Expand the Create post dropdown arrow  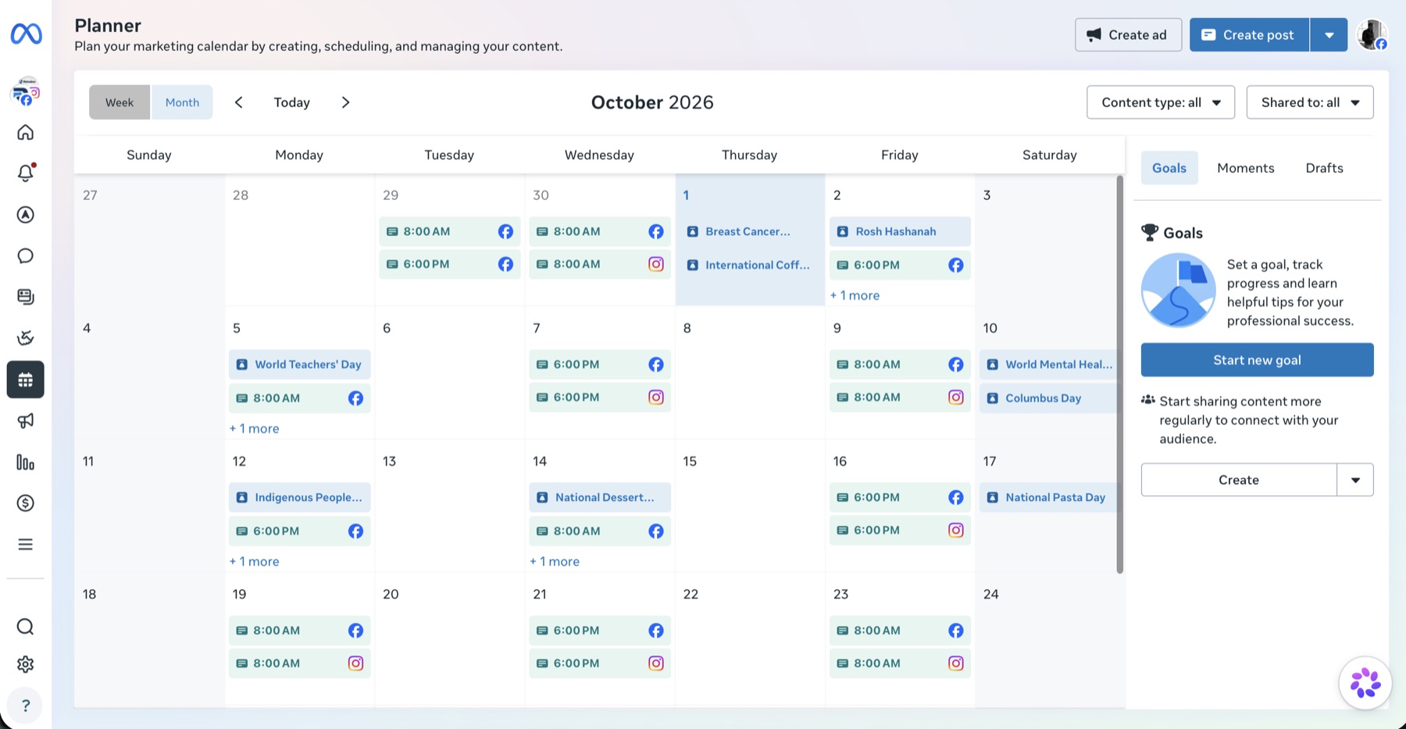point(1329,35)
